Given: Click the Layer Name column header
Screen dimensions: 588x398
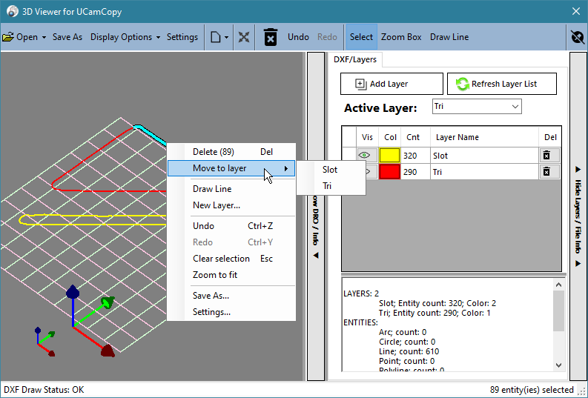Looking at the screenshot, I should pos(484,137).
